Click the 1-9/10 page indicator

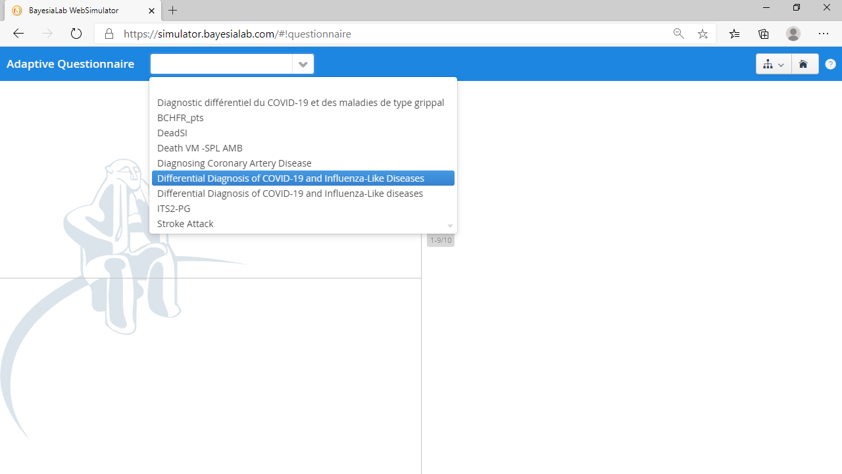click(441, 240)
